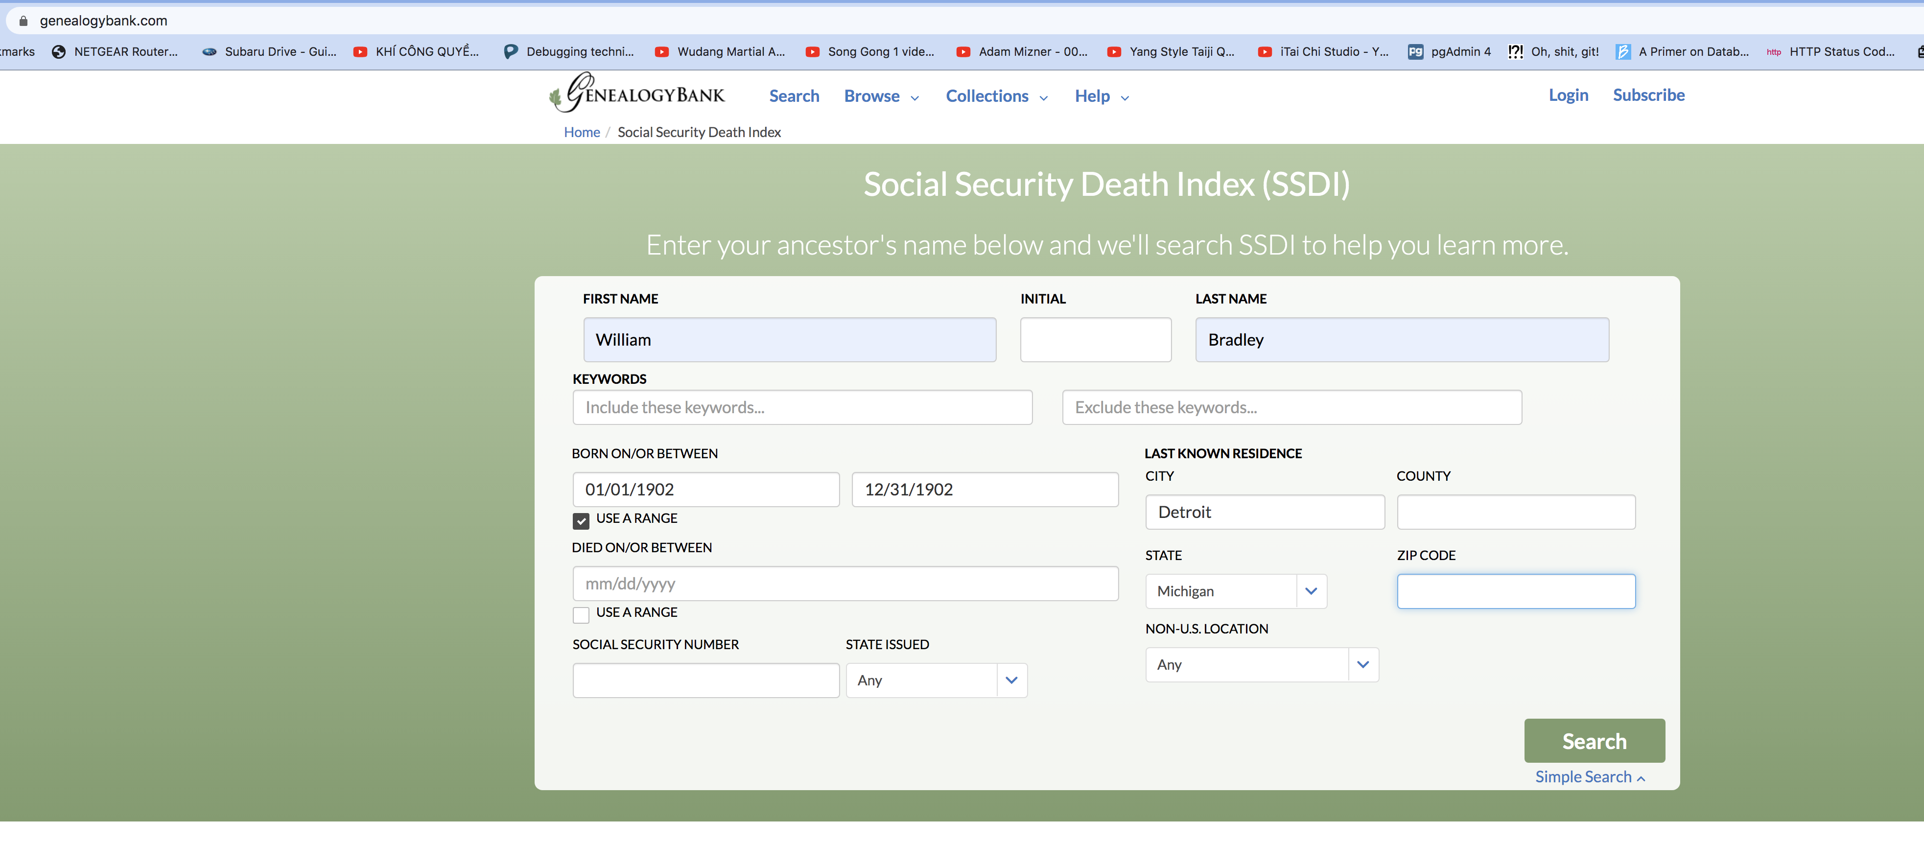Open the Subaru Drive bookmark
Viewport: 1924px width, 844px height.
click(270, 51)
